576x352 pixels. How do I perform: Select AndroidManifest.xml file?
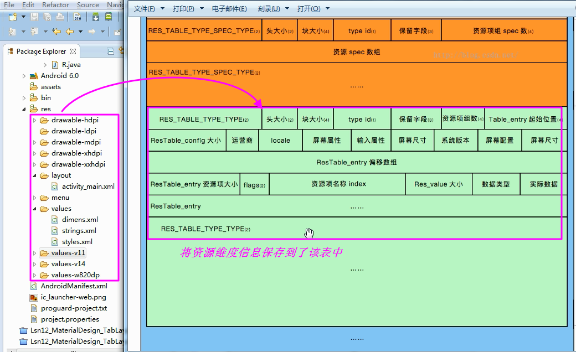(x=74, y=286)
